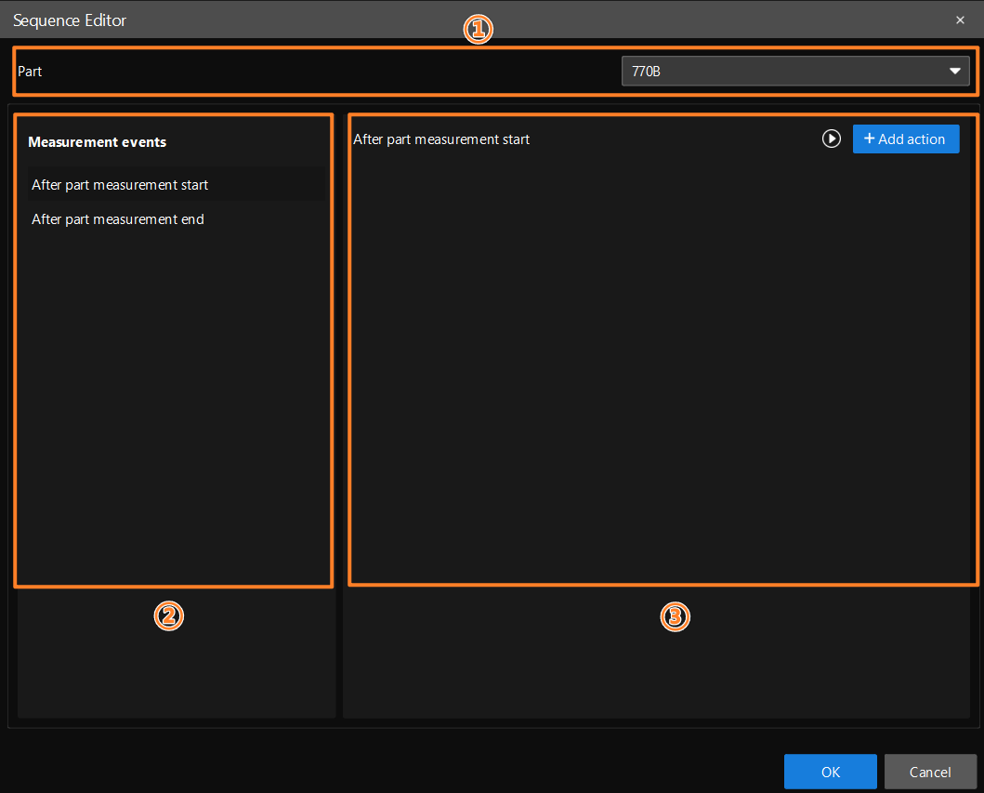This screenshot has width=984, height=793.
Task: Cancel the Sequence Editor changes
Action: pyautogui.click(x=930, y=772)
